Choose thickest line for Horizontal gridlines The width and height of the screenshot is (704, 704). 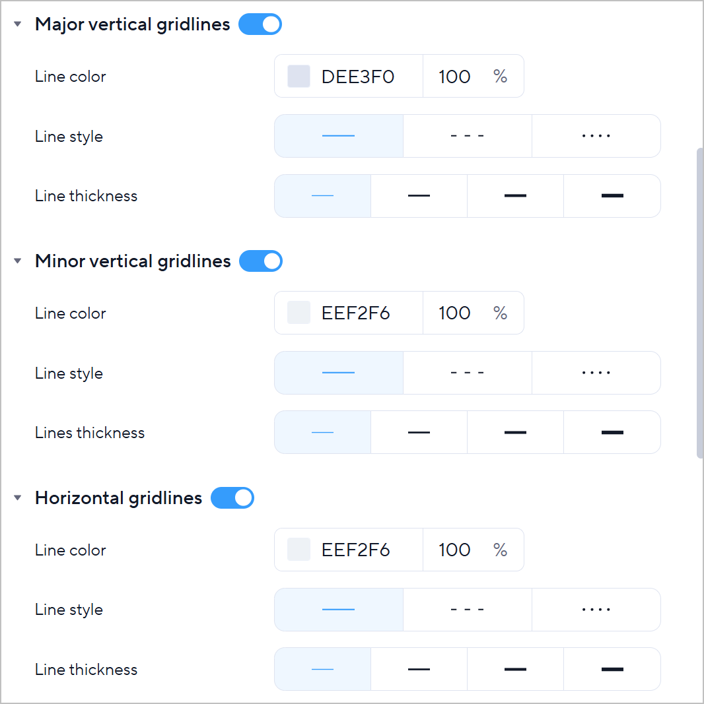click(612, 670)
